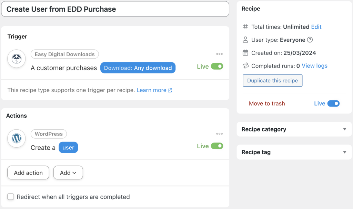Click the calendar icon beside Created on
Screen dimensions: 353x209
(245, 53)
